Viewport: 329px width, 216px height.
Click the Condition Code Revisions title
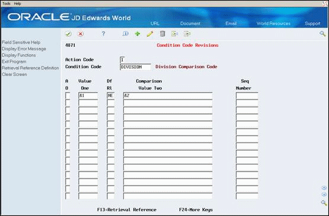[187, 45]
